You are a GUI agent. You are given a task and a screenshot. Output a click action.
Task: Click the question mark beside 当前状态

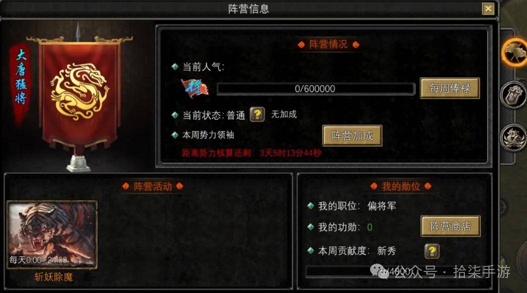pyautogui.click(x=257, y=114)
